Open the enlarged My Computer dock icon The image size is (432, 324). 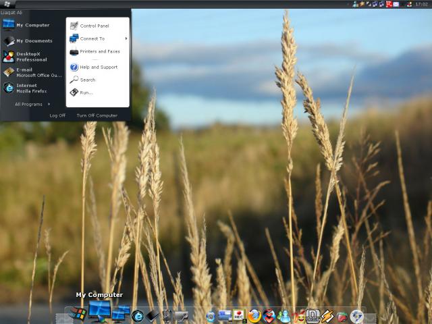[100, 310]
